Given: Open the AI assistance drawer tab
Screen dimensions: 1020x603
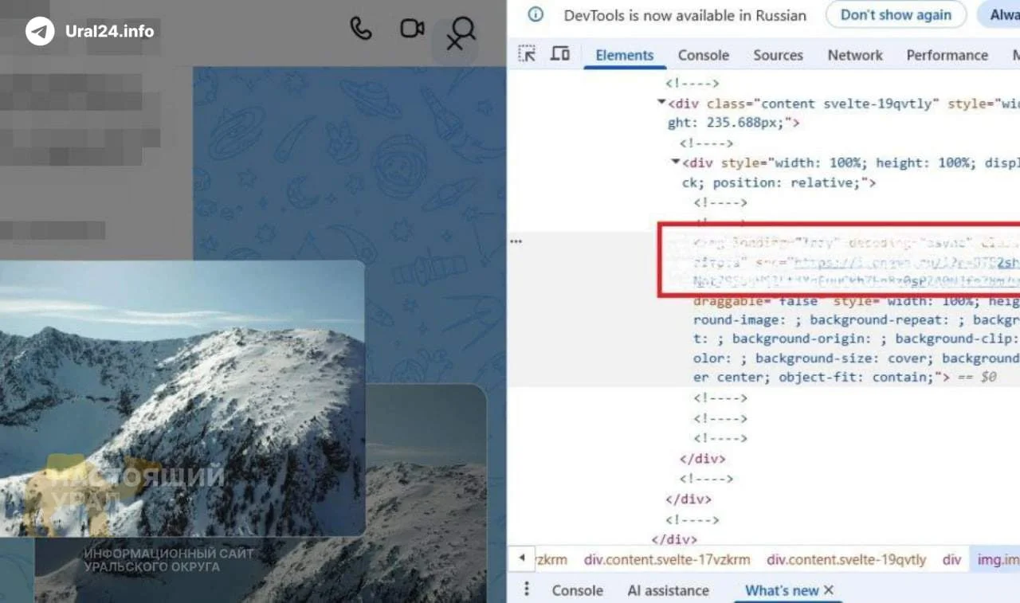Looking at the screenshot, I should click(x=668, y=590).
